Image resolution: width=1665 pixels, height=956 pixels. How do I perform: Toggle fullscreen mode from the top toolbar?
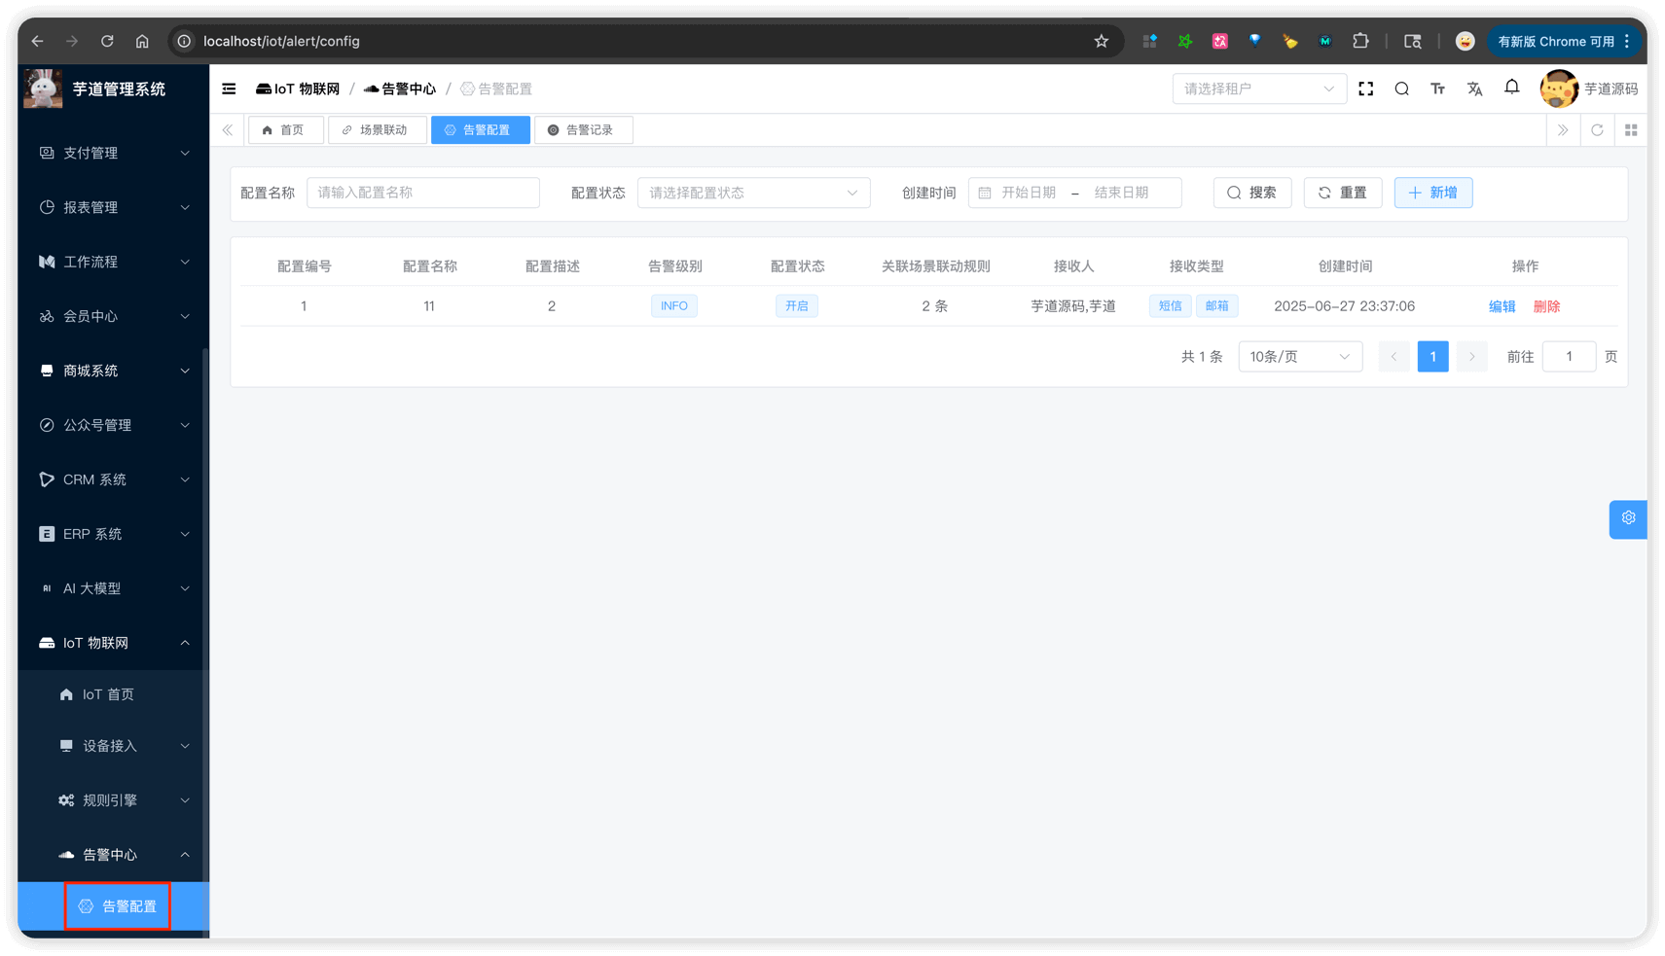point(1365,89)
